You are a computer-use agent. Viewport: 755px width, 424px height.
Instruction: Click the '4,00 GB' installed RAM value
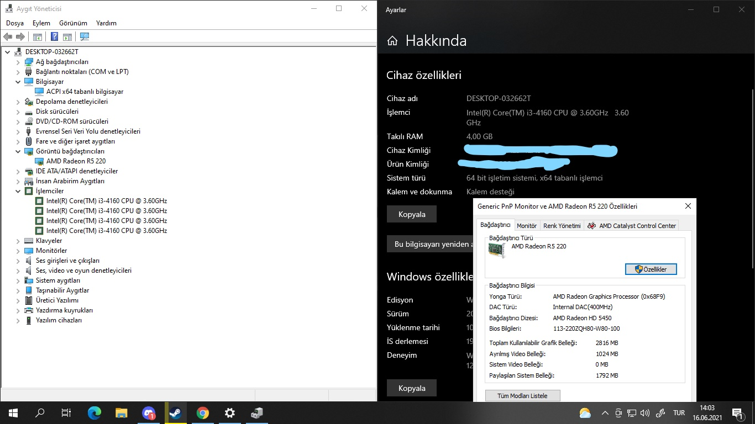point(479,136)
